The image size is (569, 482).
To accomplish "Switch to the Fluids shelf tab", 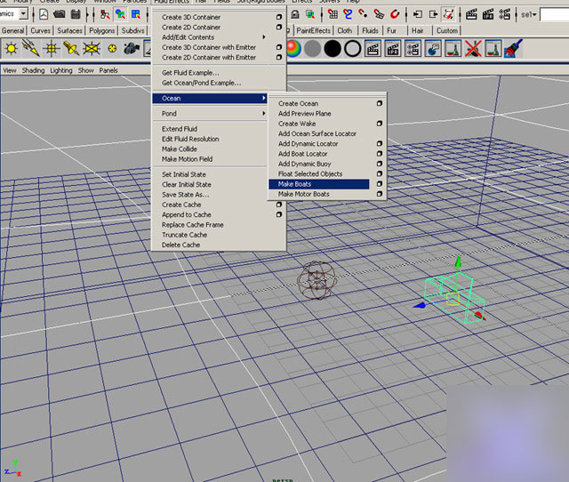I will (370, 30).
